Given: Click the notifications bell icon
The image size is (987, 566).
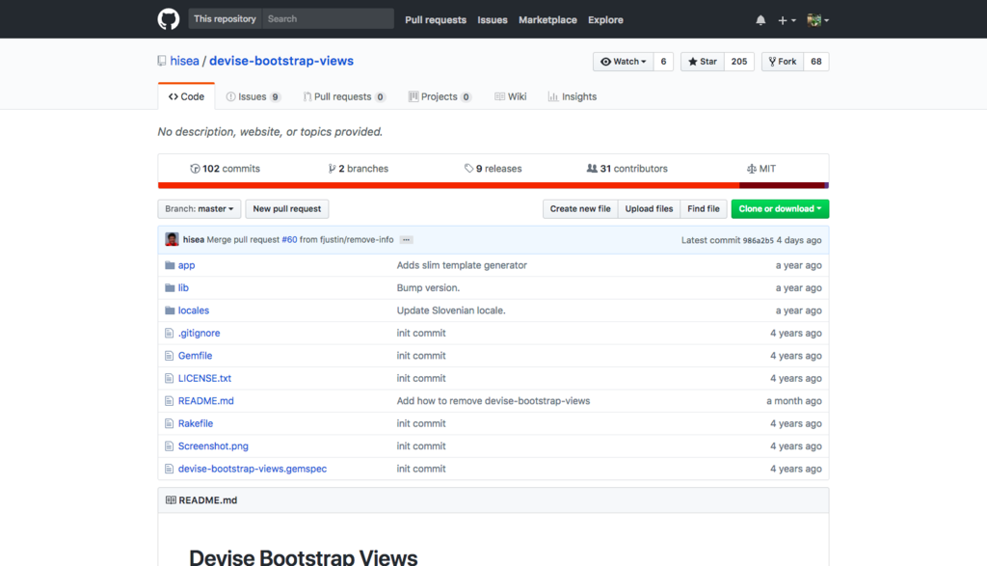Looking at the screenshot, I should coord(760,20).
